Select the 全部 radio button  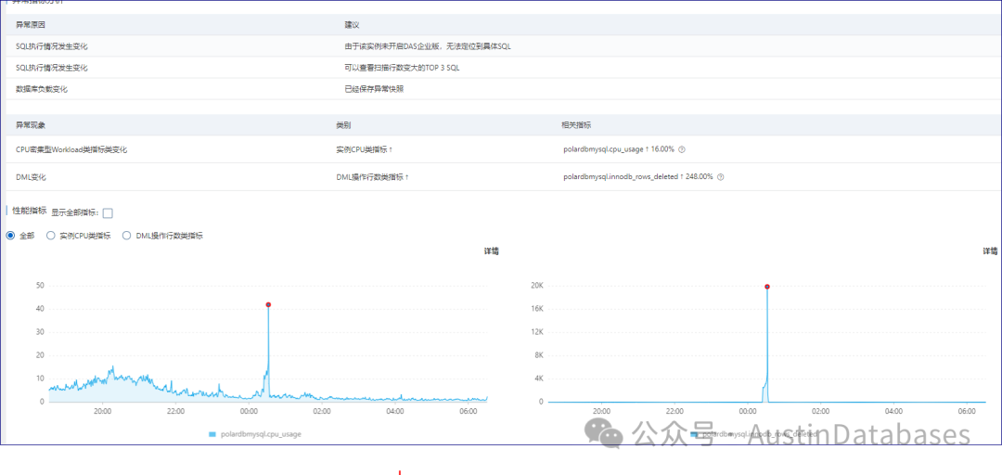coord(10,236)
